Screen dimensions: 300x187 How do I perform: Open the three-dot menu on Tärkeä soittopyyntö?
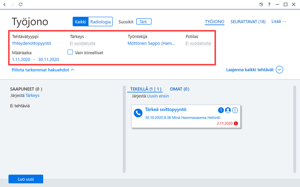point(235,110)
